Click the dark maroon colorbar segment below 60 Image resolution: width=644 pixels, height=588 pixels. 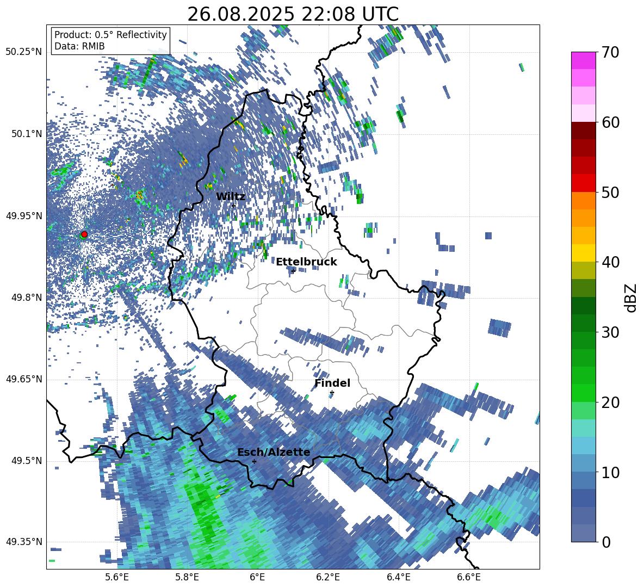coord(584,131)
